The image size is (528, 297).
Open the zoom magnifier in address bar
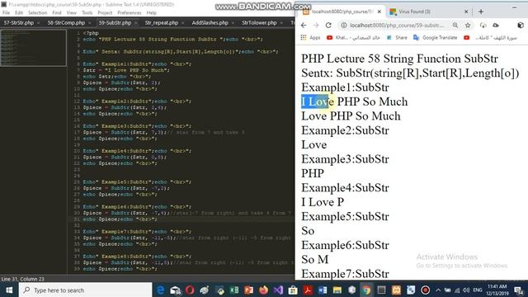tap(455, 26)
